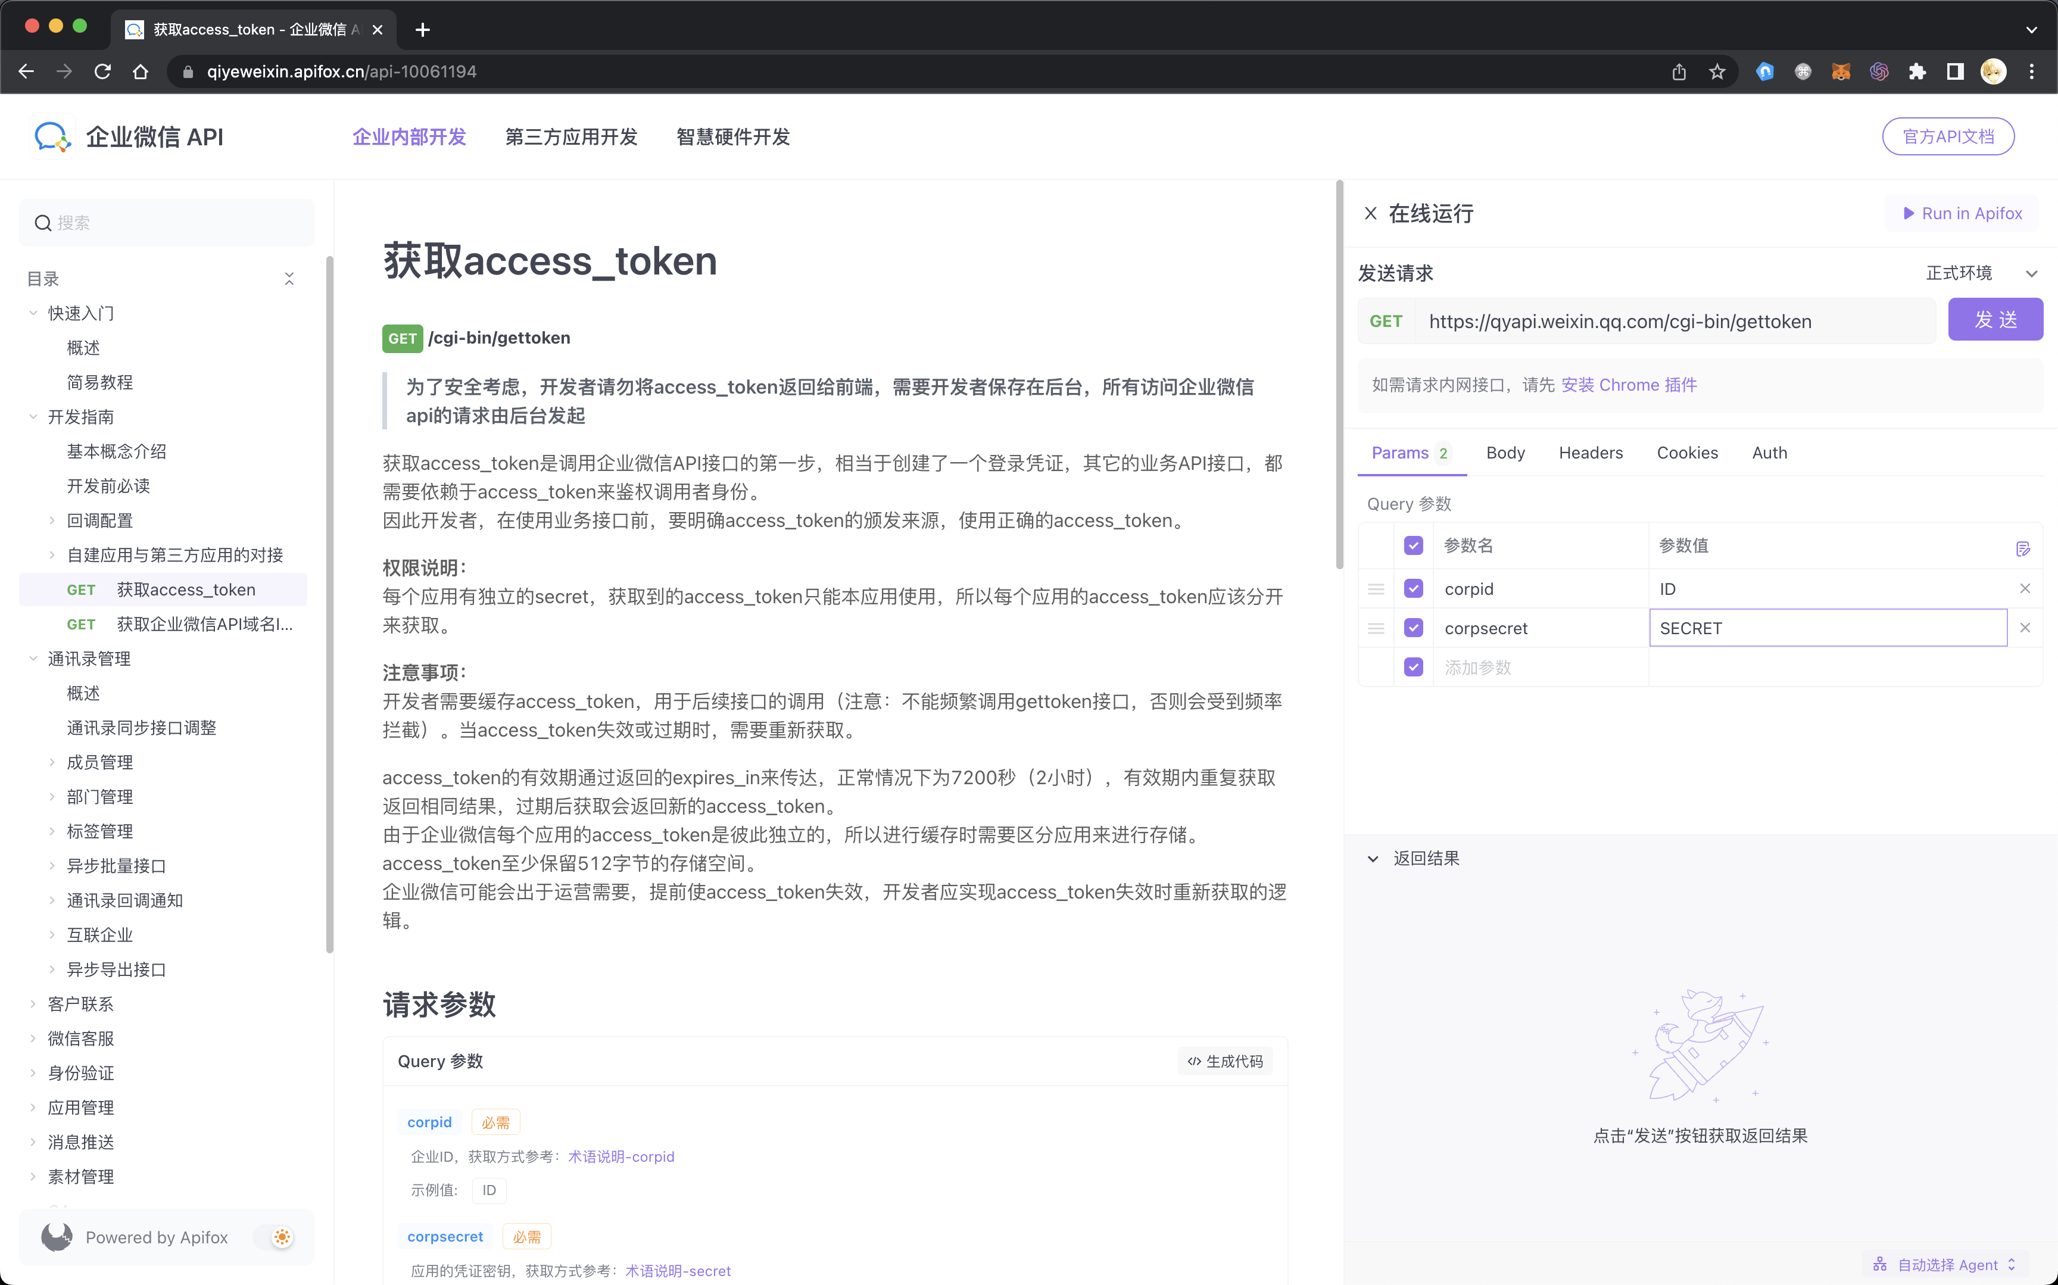Click the browser forward arrow
Screen dimensions: 2058x1285
point(64,71)
